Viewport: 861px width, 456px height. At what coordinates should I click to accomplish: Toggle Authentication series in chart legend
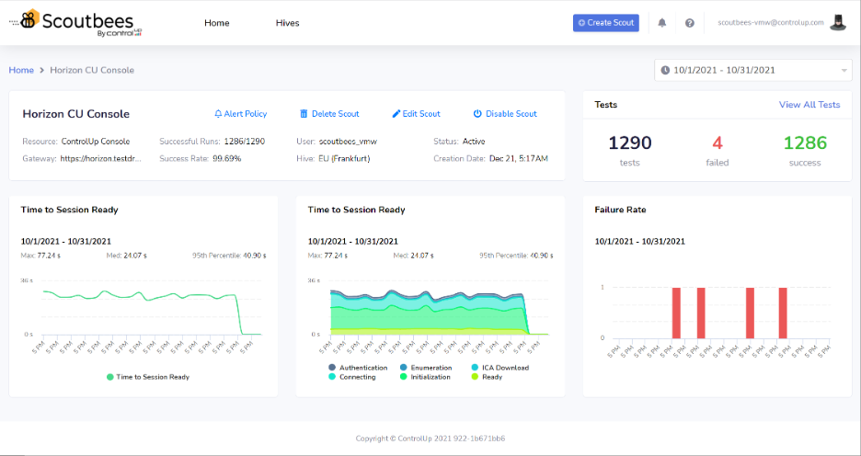(358, 368)
